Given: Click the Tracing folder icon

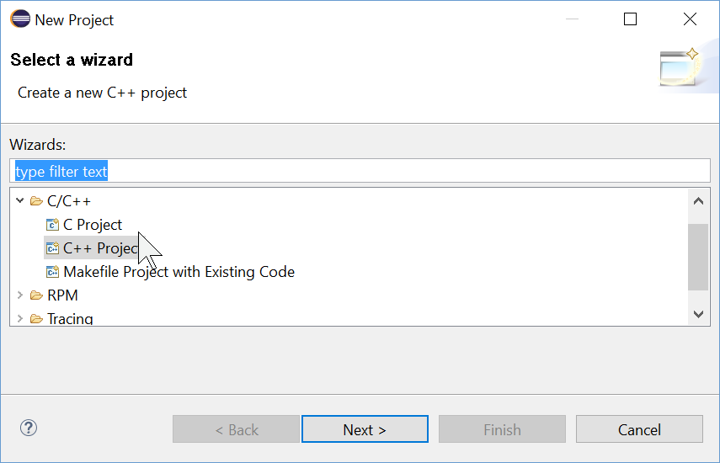Looking at the screenshot, I should 37,318.
